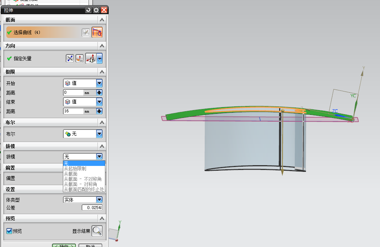The height and width of the screenshot is (247, 380).
Task: Select 从截面 - 对称角 option
Action: pos(80,184)
